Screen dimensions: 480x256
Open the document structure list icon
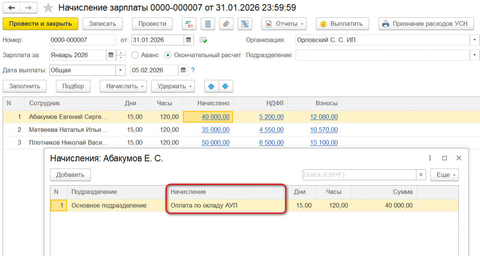pos(208,24)
